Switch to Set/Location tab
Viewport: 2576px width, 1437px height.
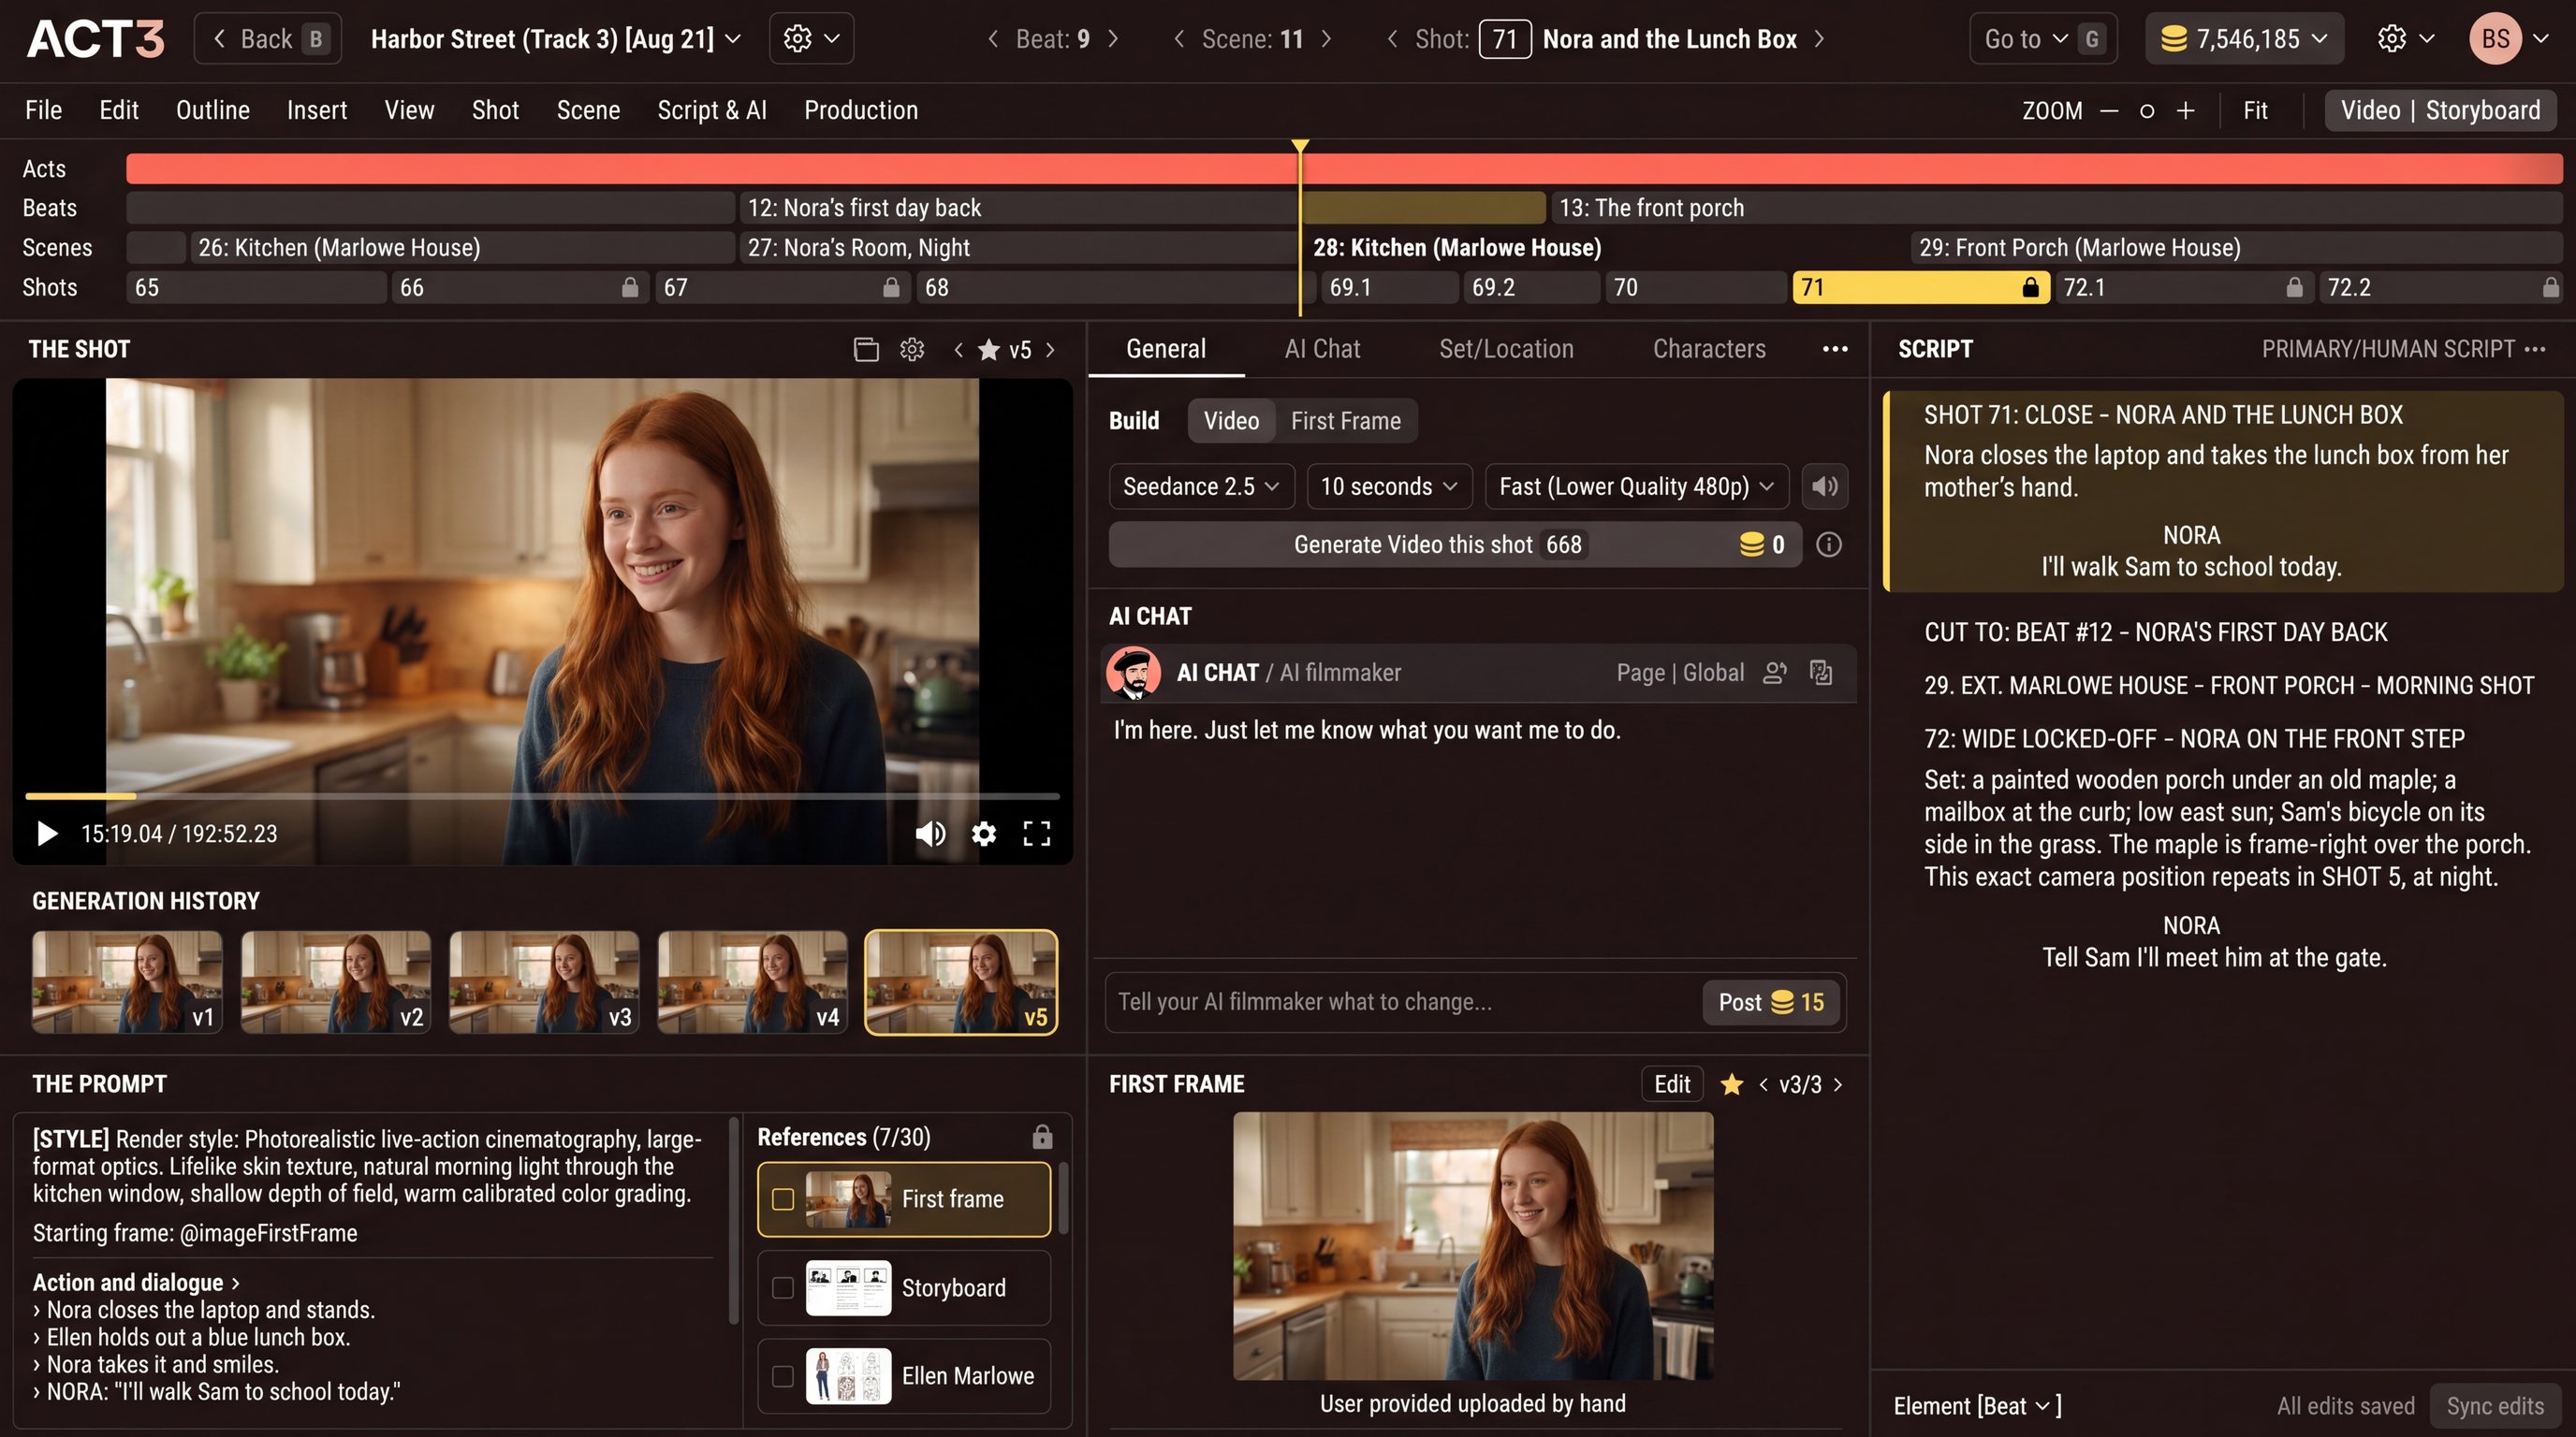point(1506,349)
